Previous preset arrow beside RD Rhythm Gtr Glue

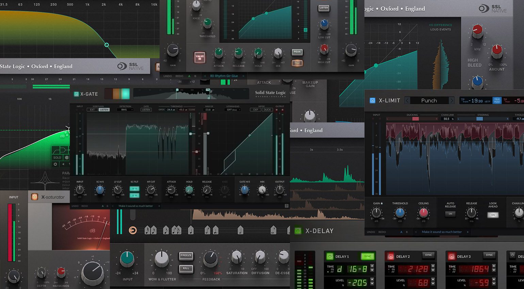pyautogui.click(x=205, y=76)
